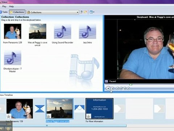The width and height of the screenshot is (174, 131).
Task: Open the Views dropdown button
Action: [x=92, y=12]
